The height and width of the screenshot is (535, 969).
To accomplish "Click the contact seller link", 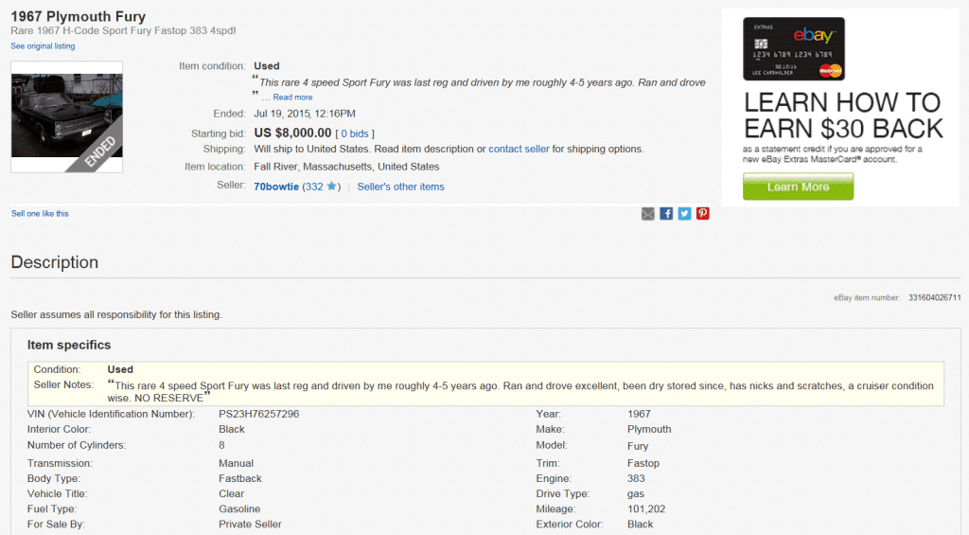I will click(519, 149).
